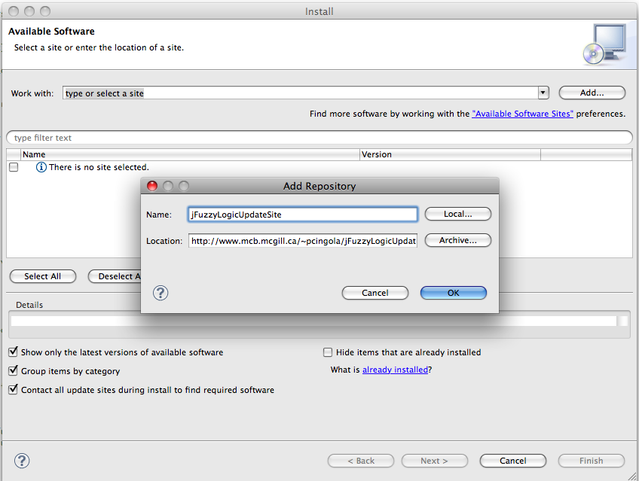Check the box next to no site selected row
The image size is (639, 481).
pyautogui.click(x=14, y=167)
